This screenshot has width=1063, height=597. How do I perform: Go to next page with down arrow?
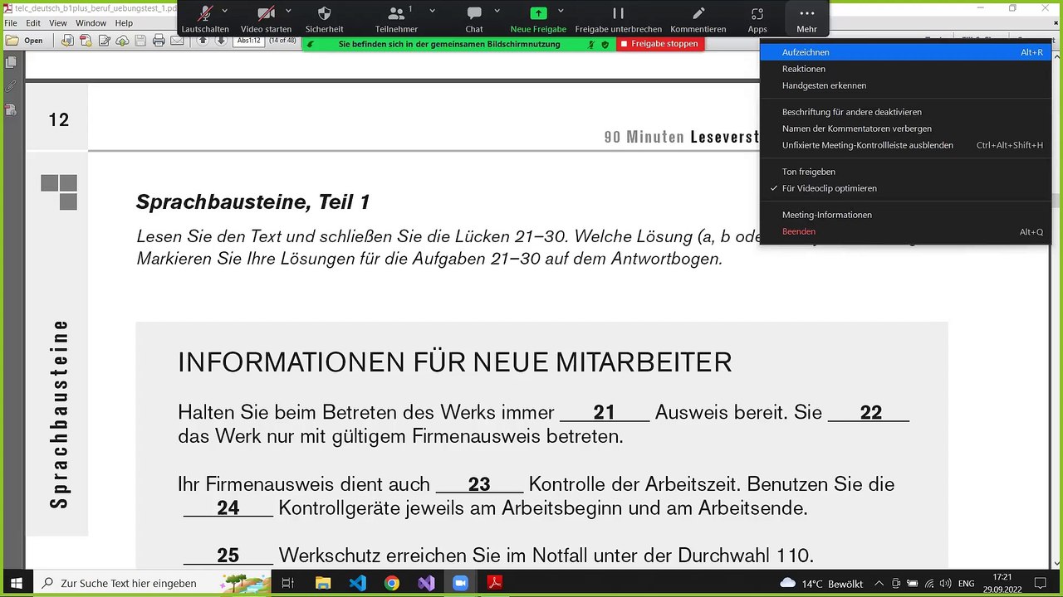221,41
